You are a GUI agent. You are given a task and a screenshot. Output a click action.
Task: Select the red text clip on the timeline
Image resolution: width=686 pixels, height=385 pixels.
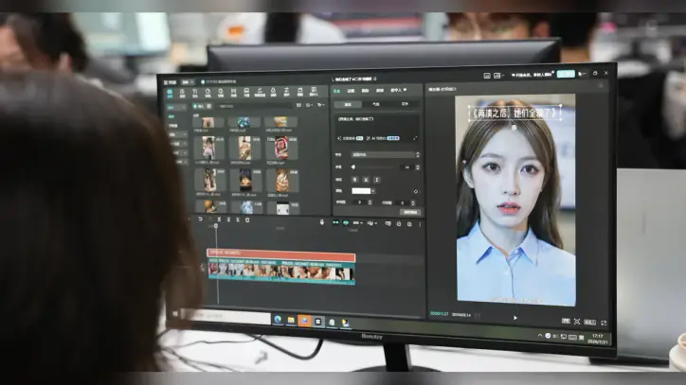point(280,255)
